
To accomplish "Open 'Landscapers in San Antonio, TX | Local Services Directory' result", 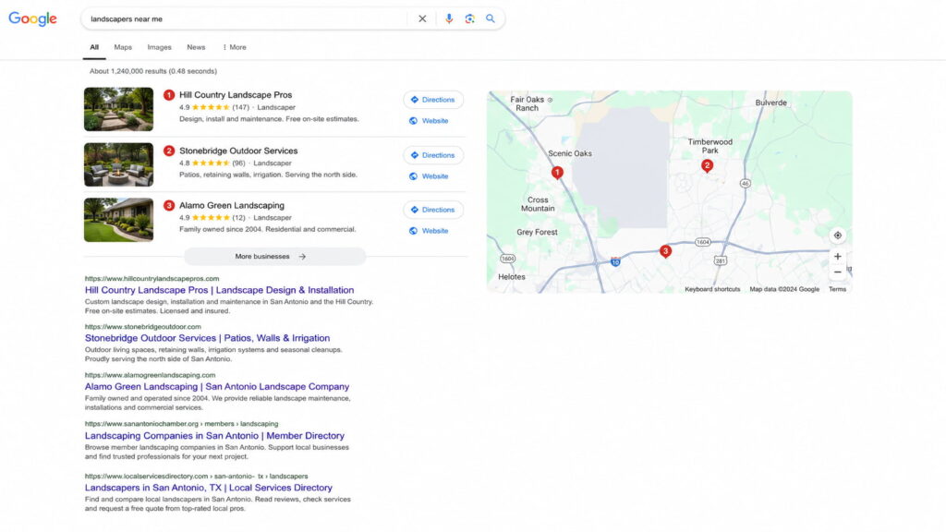I will tap(209, 488).
